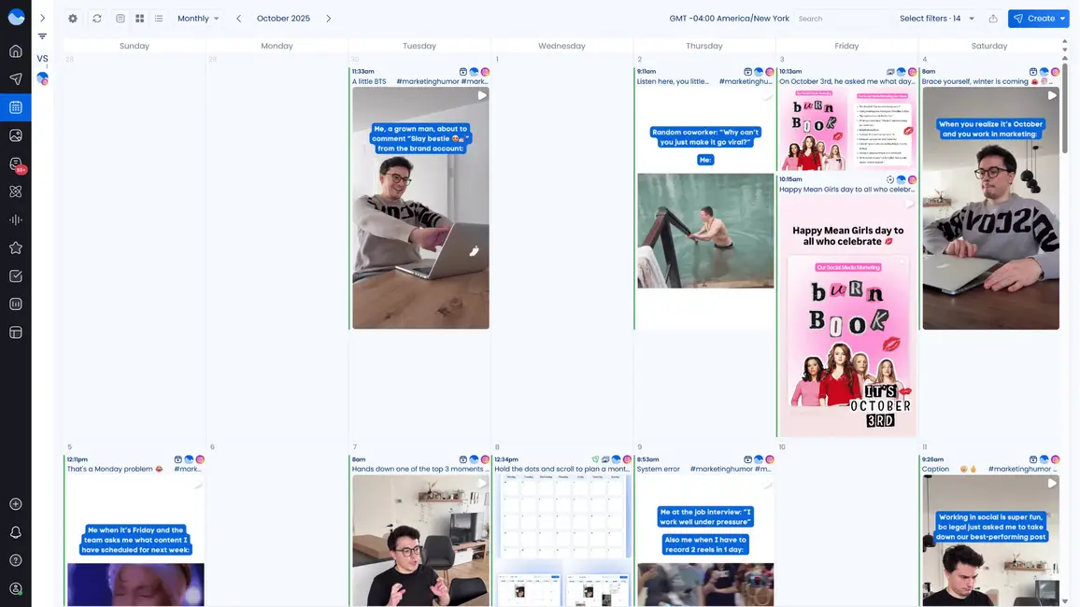Open inbox with red notification badge

(x=15, y=164)
